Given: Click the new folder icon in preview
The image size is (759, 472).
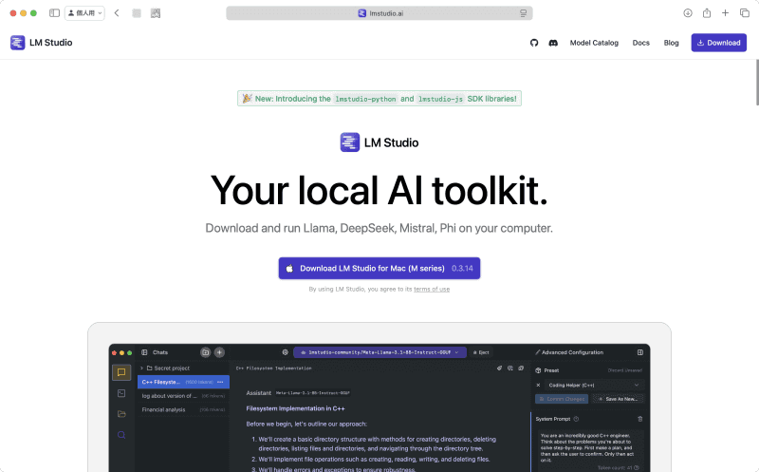Looking at the screenshot, I should [x=205, y=352].
